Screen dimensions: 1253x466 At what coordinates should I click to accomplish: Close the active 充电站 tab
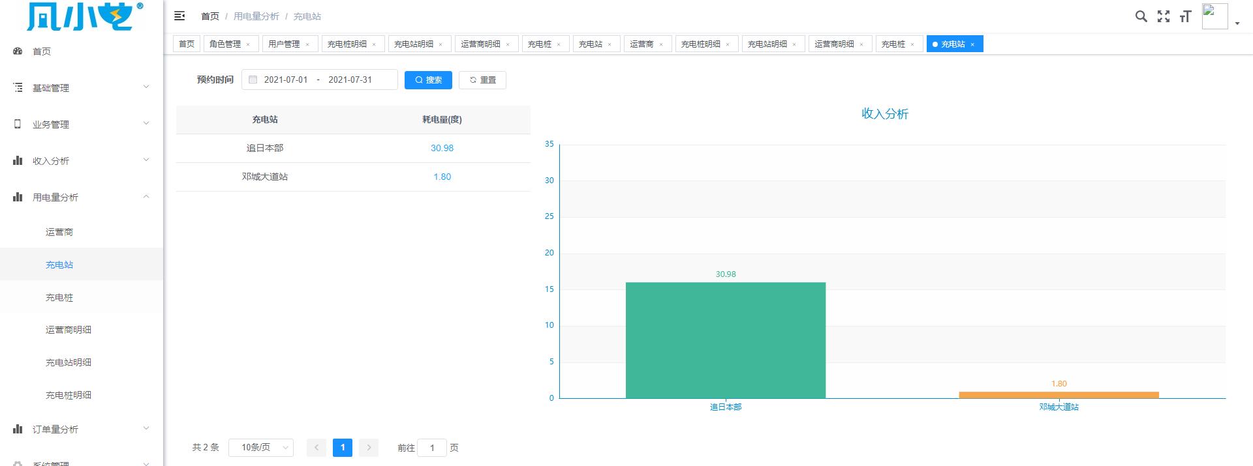[972, 44]
